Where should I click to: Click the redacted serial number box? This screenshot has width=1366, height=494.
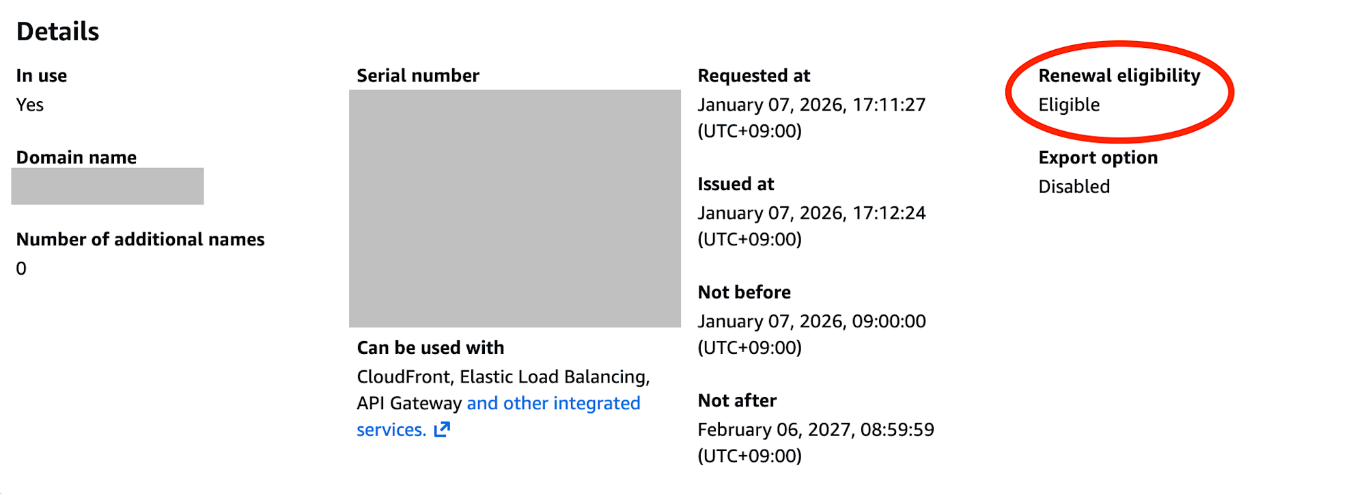tap(514, 208)
